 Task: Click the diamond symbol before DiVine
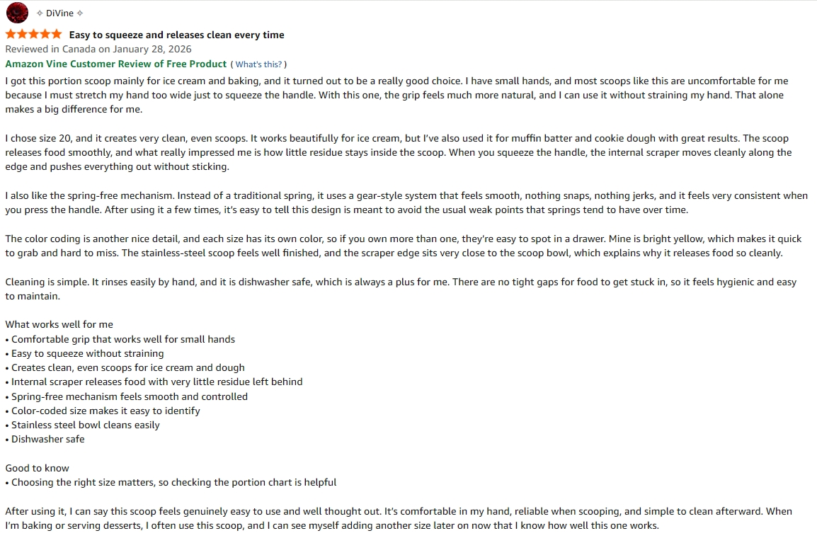coord(40,13)
